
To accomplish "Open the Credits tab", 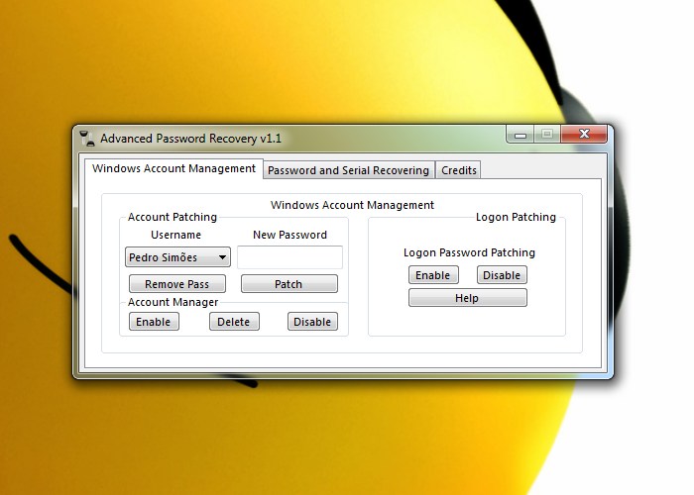I will tap(458, 170).
